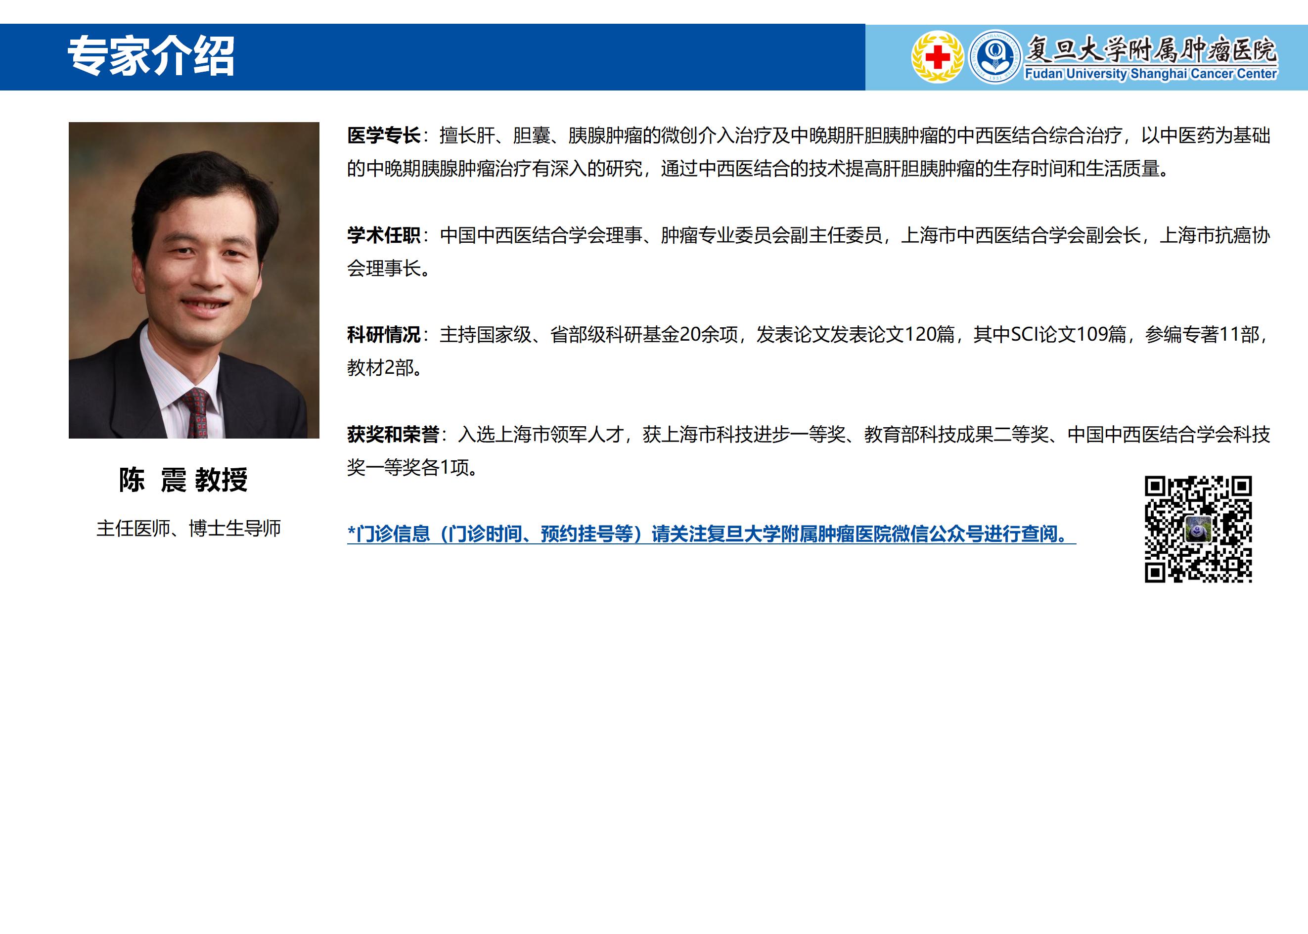Click the text 奖一等奖各1项 in awards section
This screenshot has height=934, width=1308.
(x=407, y=468)
